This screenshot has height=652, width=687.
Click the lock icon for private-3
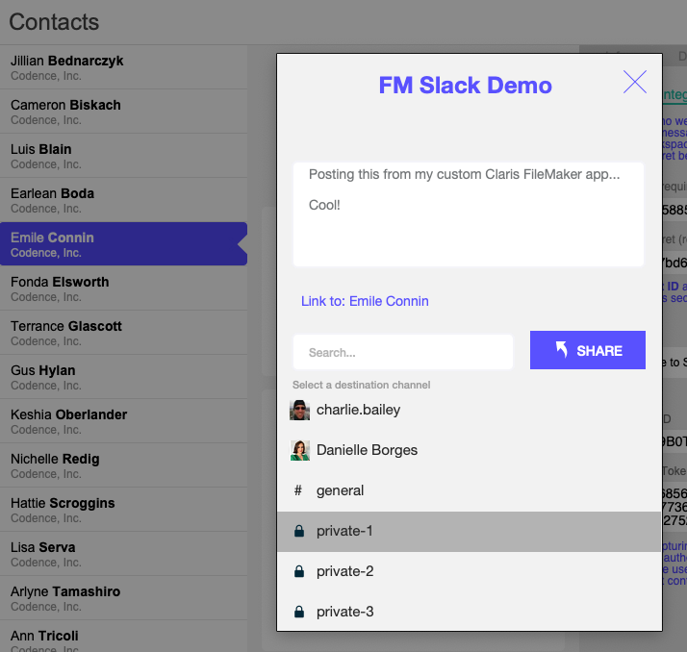[299, 612]
